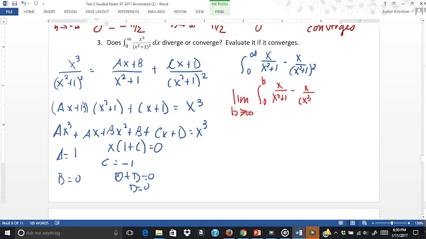Click the volume speaker icon in system tray
Screen dimensions: 426x239
pyautogui.click(x=366, y=233)
